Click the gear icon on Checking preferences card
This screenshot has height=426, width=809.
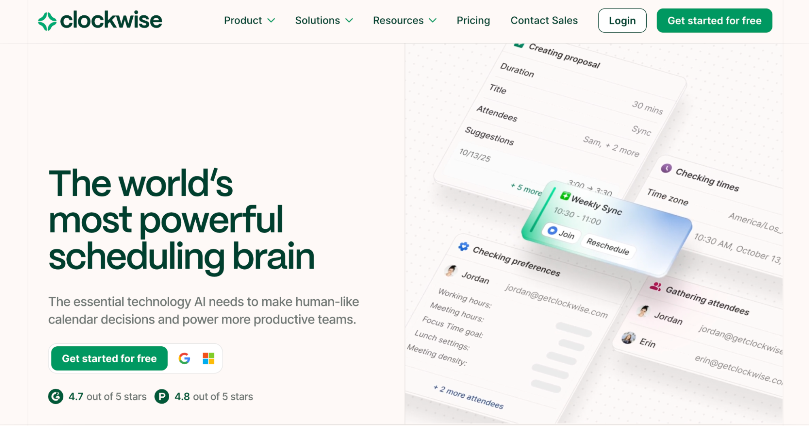coord(463,246)
